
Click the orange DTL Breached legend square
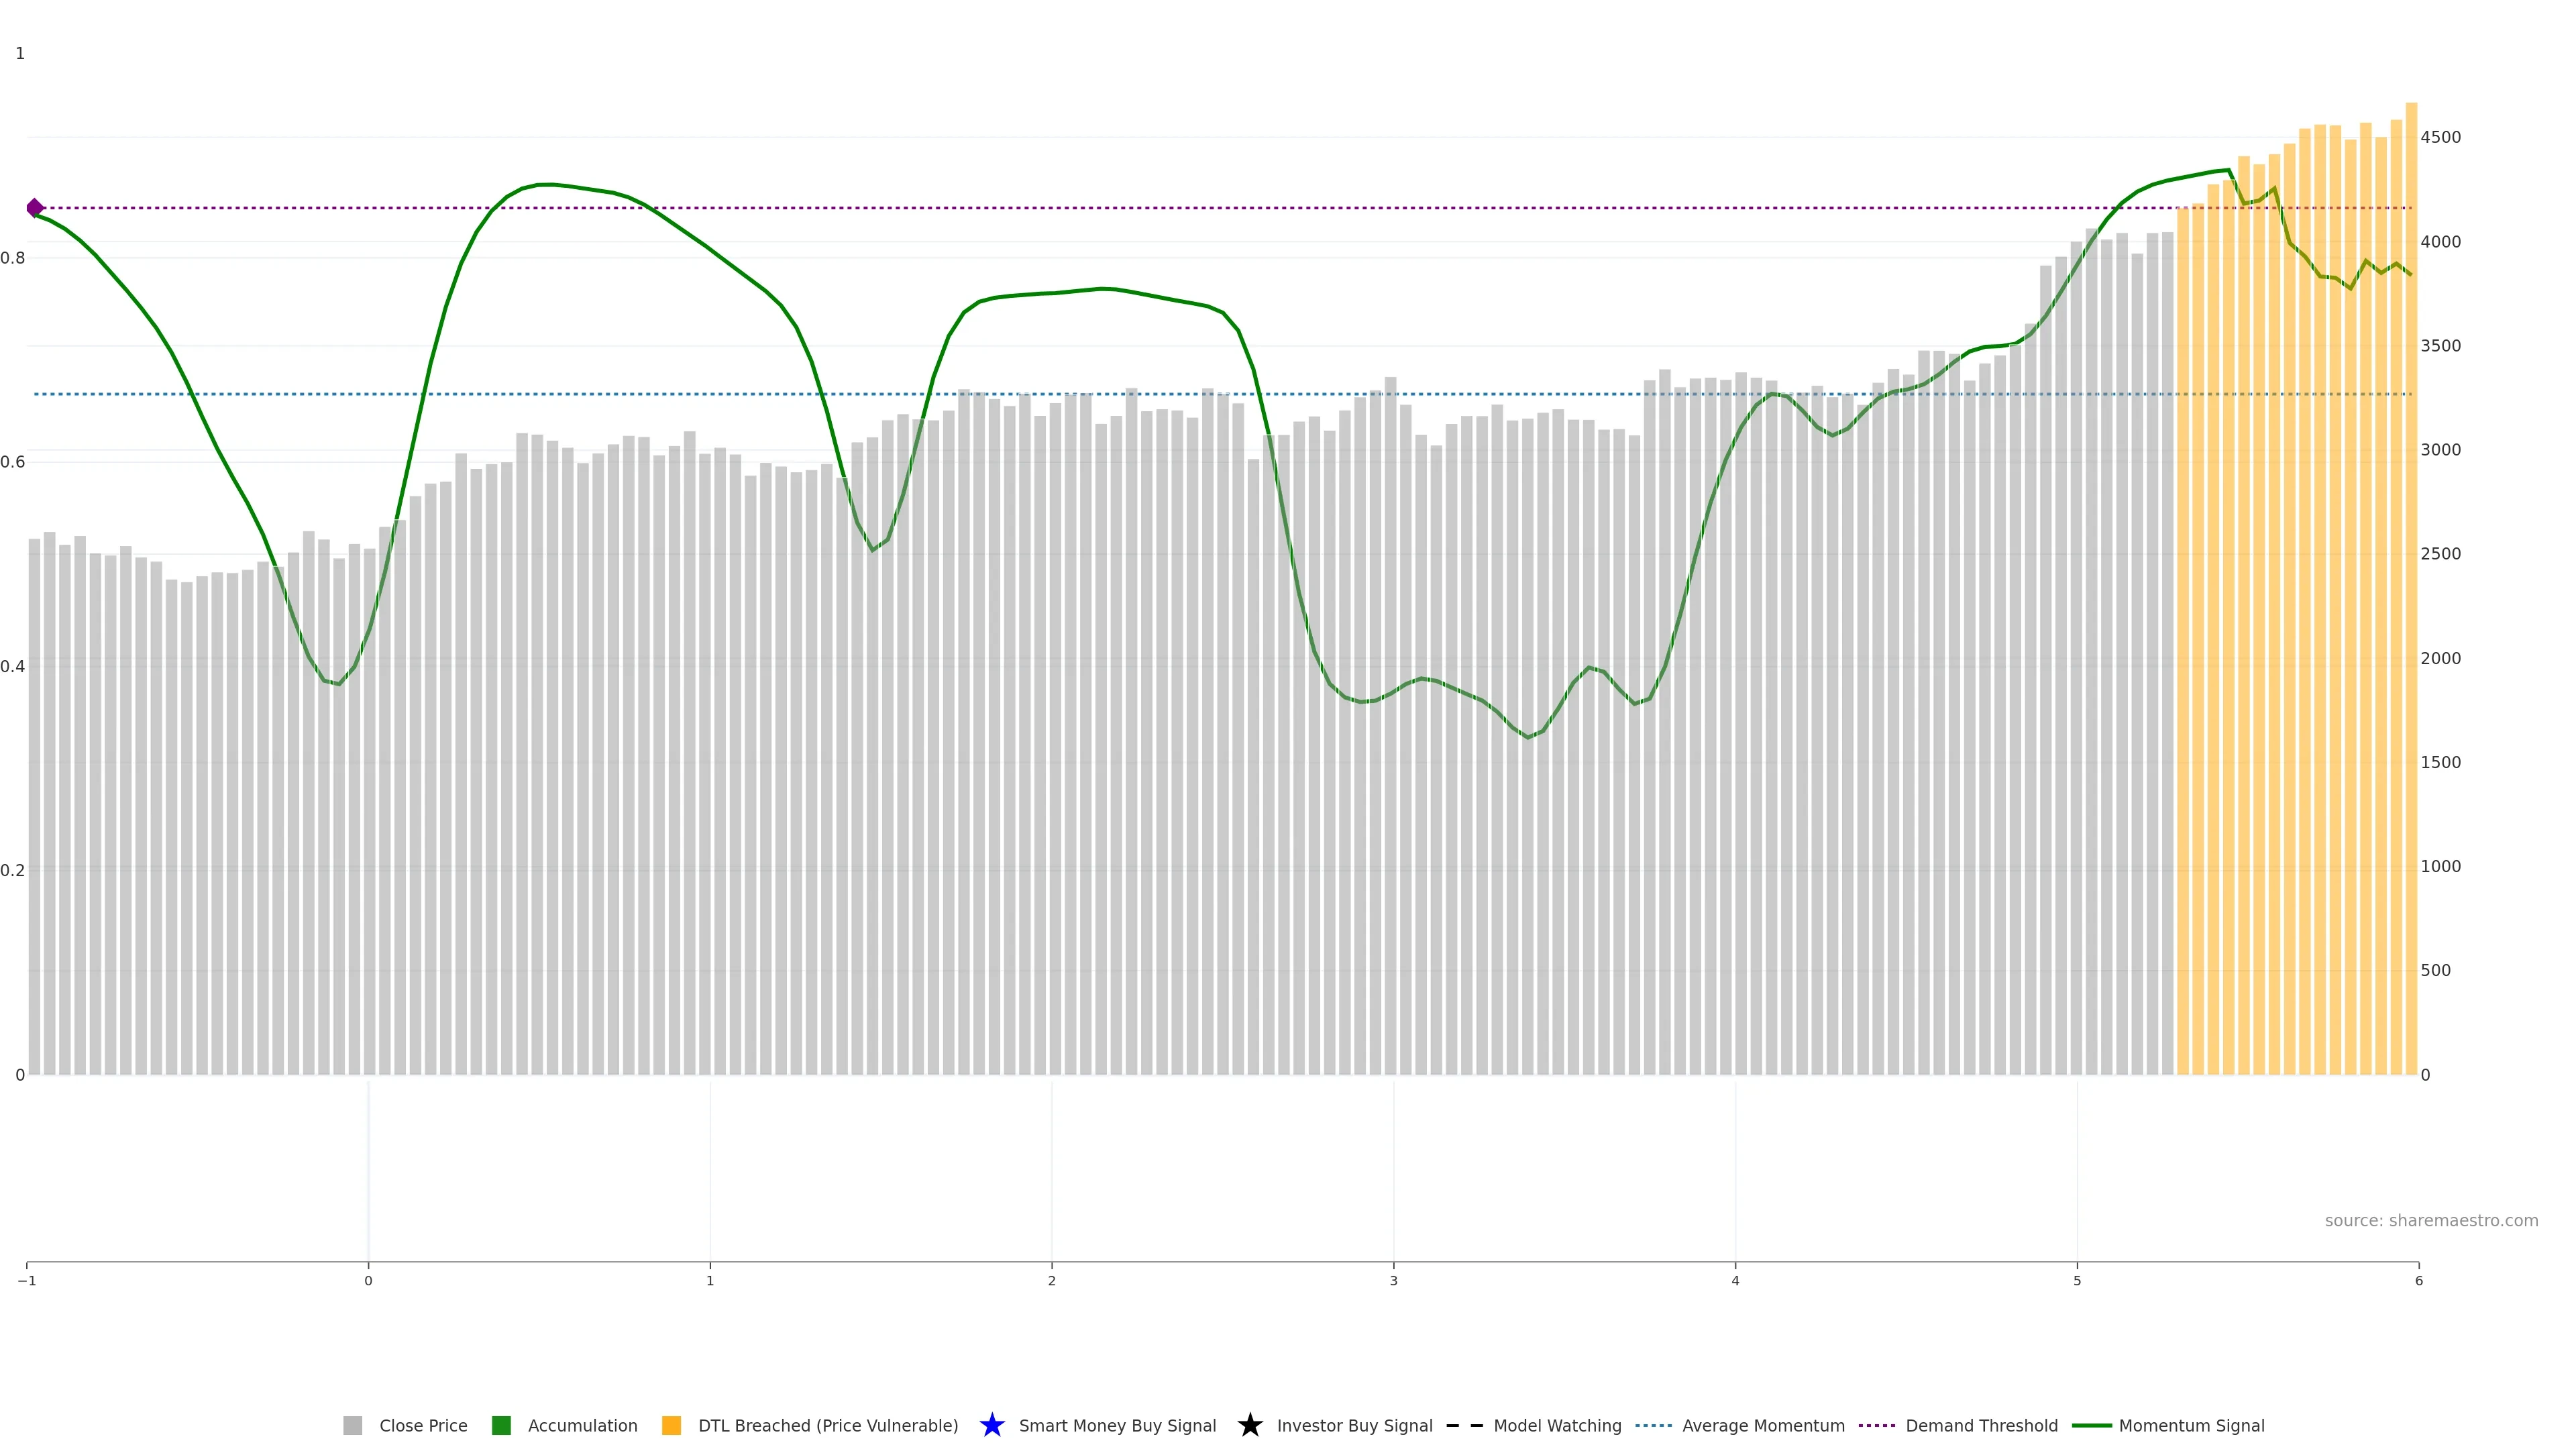[671, 1425]
